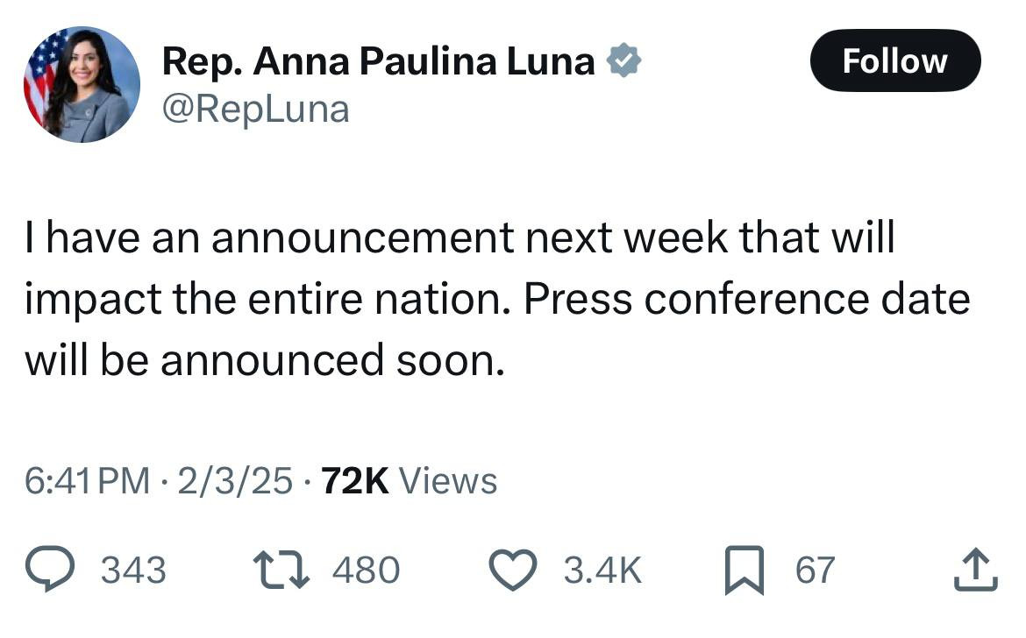Open the Rep. Anna Paulina Luna display name
1026x638 pixels.
(378, 62)
